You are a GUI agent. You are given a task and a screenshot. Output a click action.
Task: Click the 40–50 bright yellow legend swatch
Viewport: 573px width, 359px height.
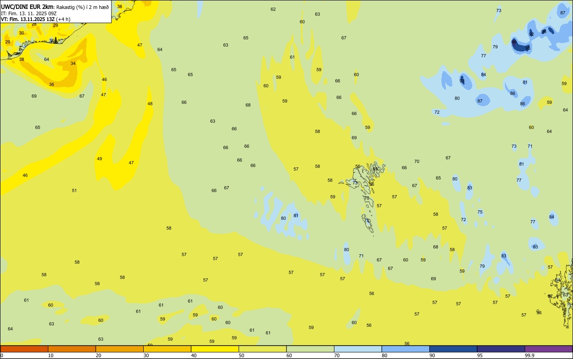tap(215, 349)
